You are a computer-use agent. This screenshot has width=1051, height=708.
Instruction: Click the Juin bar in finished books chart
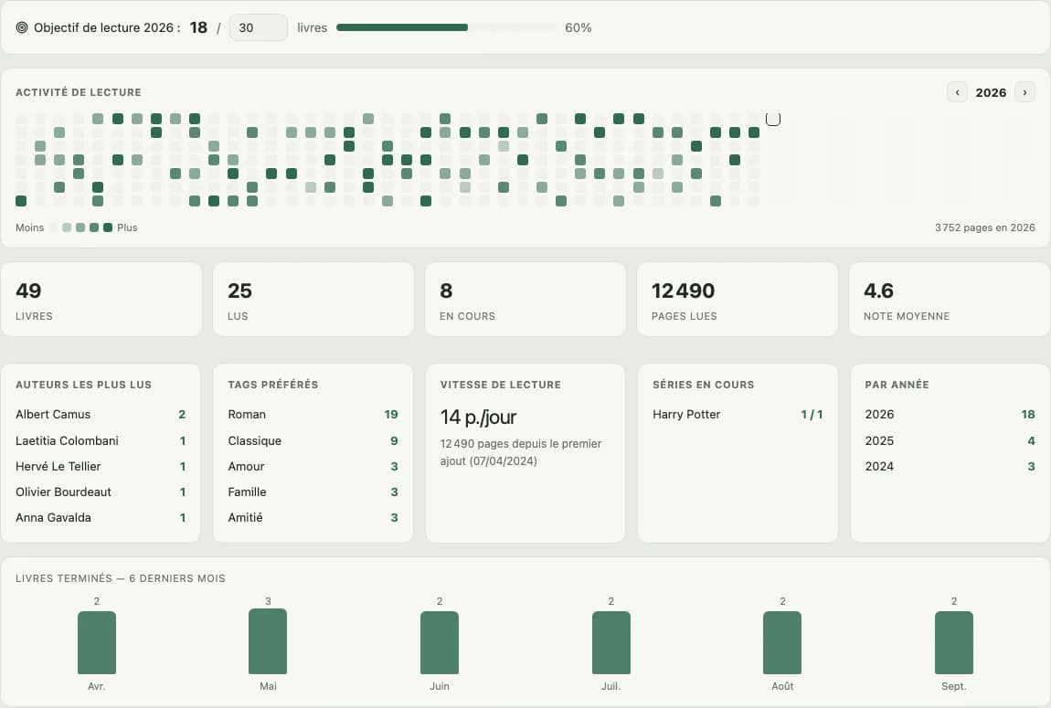439,642
